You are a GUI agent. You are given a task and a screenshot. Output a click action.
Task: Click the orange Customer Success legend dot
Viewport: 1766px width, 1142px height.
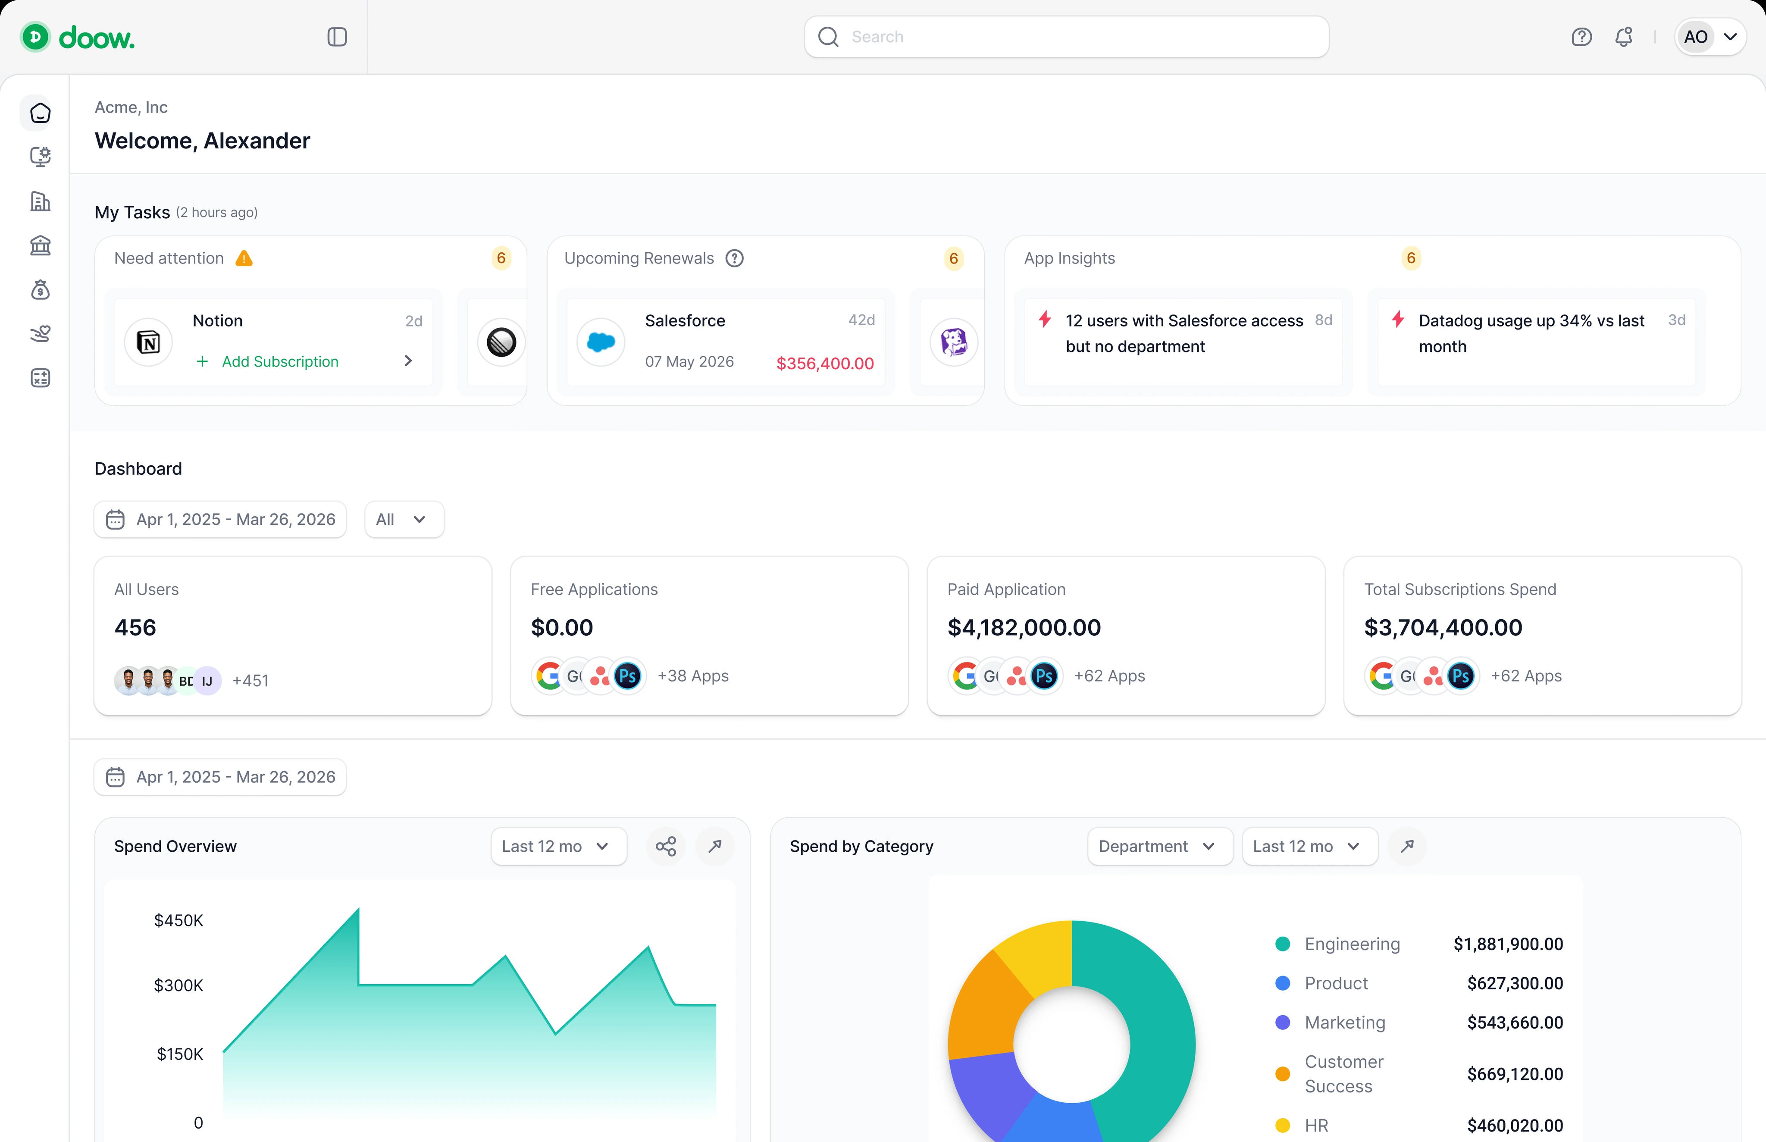[x=1283, y=1074]
